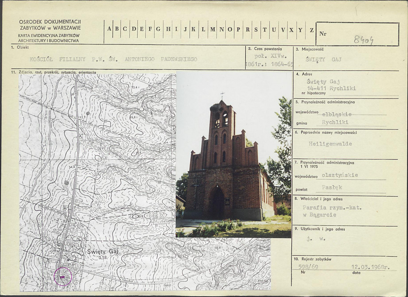Click the letter Z index box
This screenshot has height=297, width=408.
coord(312,30)
